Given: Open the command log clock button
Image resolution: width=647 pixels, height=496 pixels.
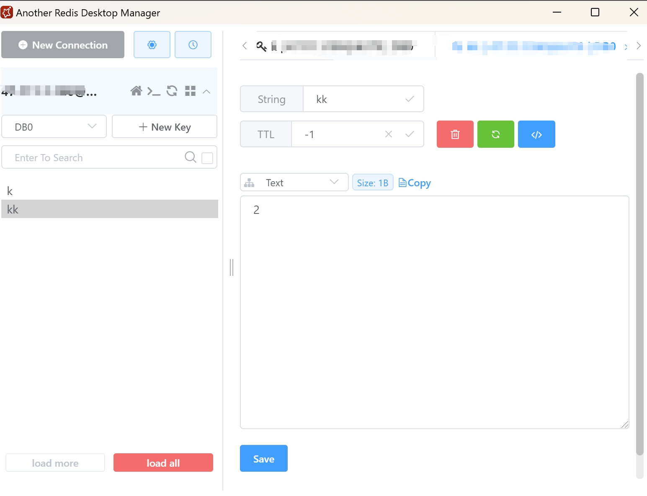Looking at the screenshot, I should (193, 45).
